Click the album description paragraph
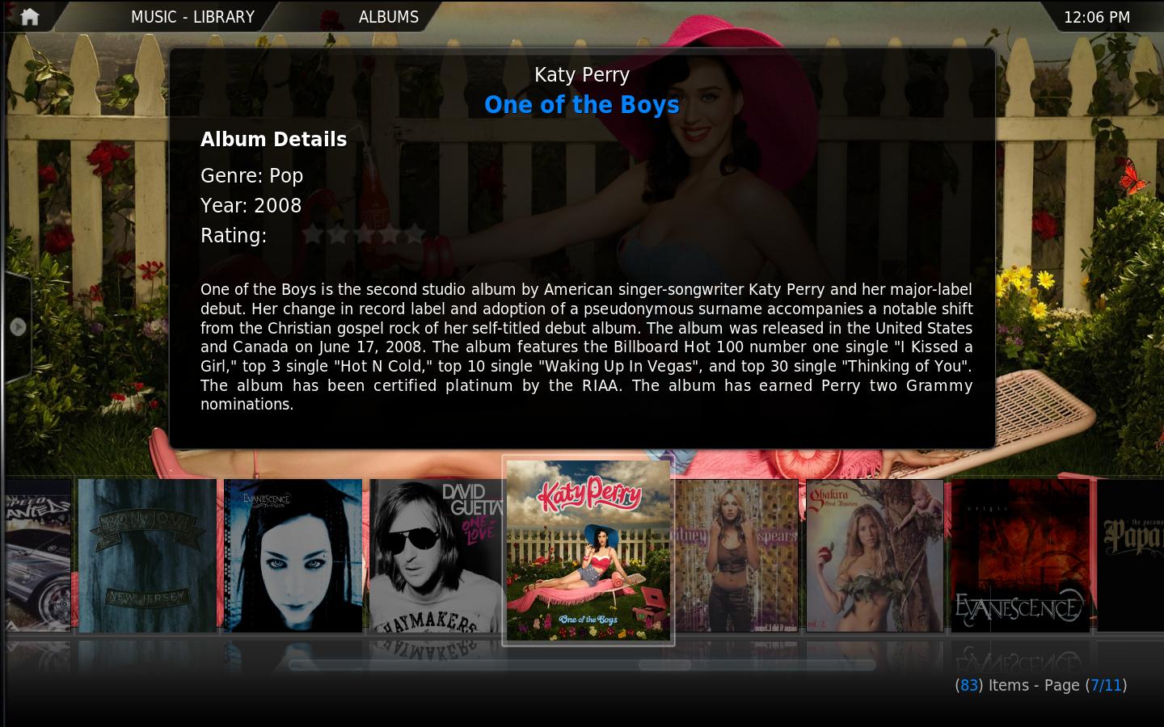This screenshot has height=727, width=1164. coord(587,347)
